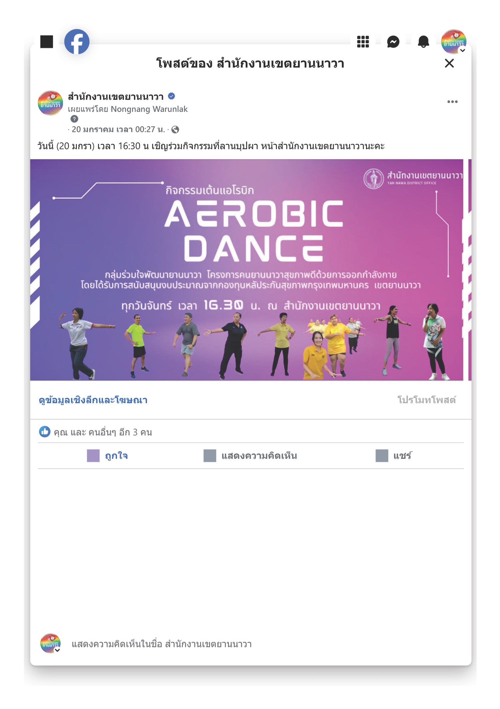Open the nine-dot menu grid
This screenshot has height=709, width=500.
click(363, 42)
